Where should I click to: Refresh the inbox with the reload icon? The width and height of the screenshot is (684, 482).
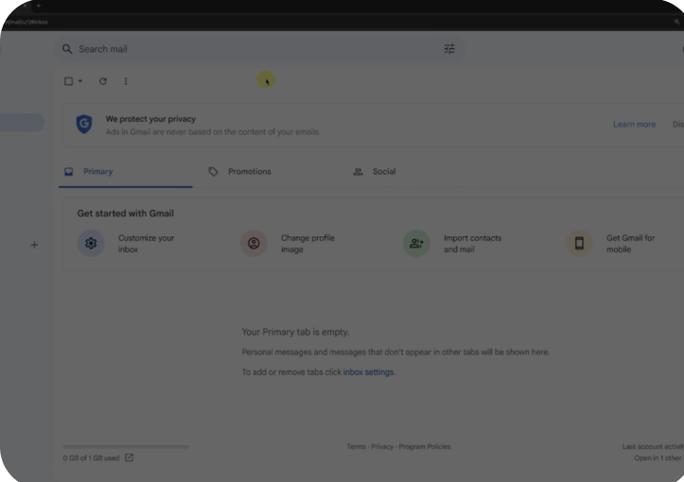point(103,81)
